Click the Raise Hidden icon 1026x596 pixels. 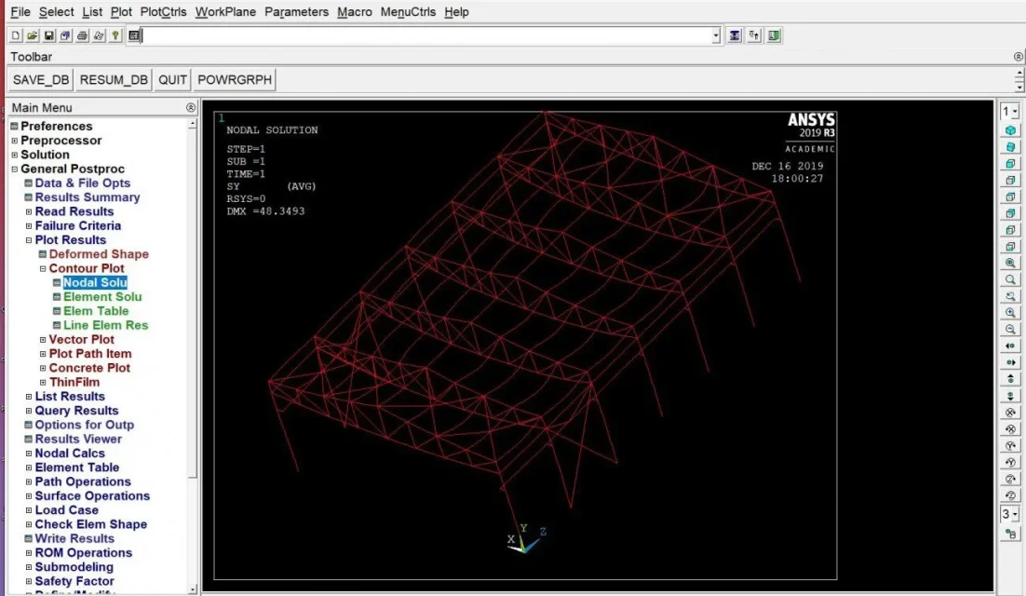735,35
